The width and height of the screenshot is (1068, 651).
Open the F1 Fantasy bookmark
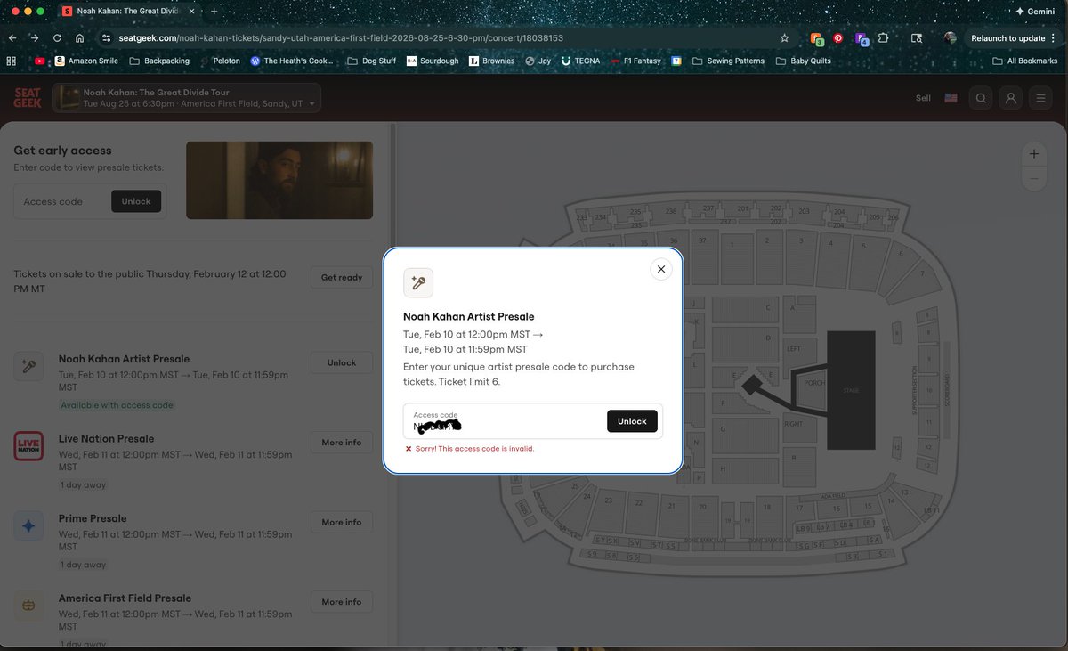tap(636, 61)
